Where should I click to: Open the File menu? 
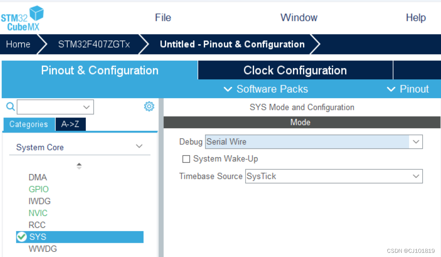pos(163,18)
